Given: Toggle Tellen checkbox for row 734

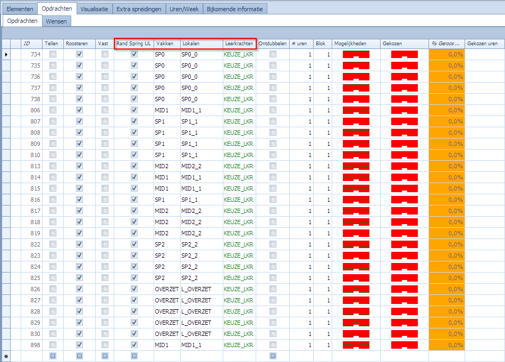Looking at the screenshot, I should [x=53, y=54].
